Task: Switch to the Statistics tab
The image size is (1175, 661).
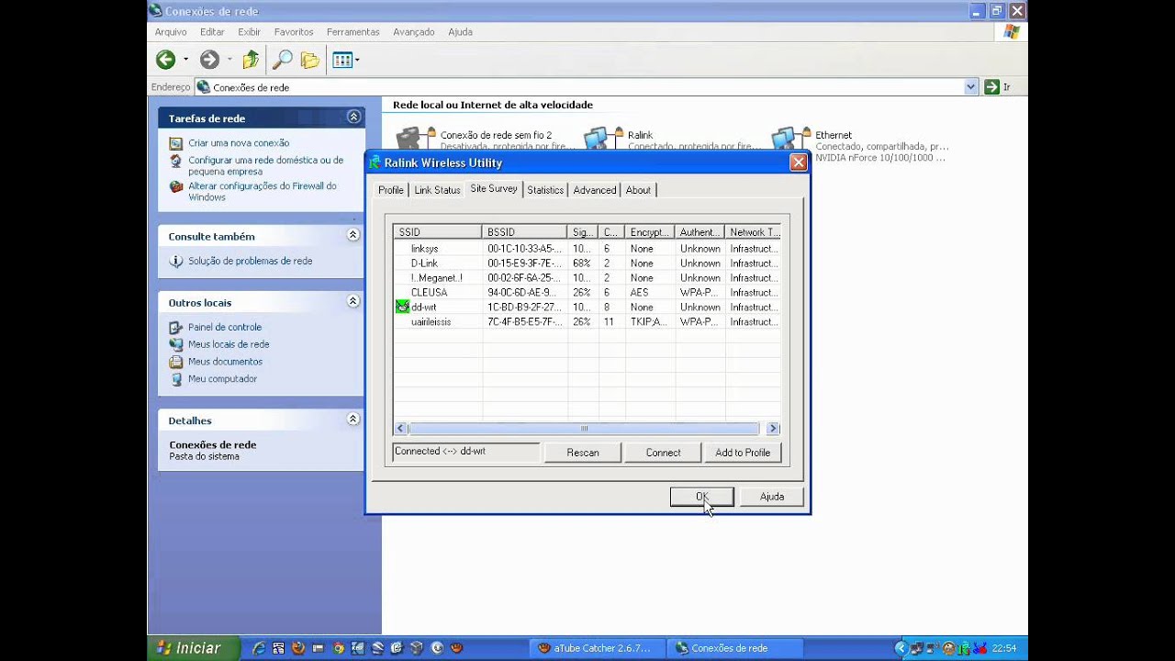Action: (x=545, y=190)
